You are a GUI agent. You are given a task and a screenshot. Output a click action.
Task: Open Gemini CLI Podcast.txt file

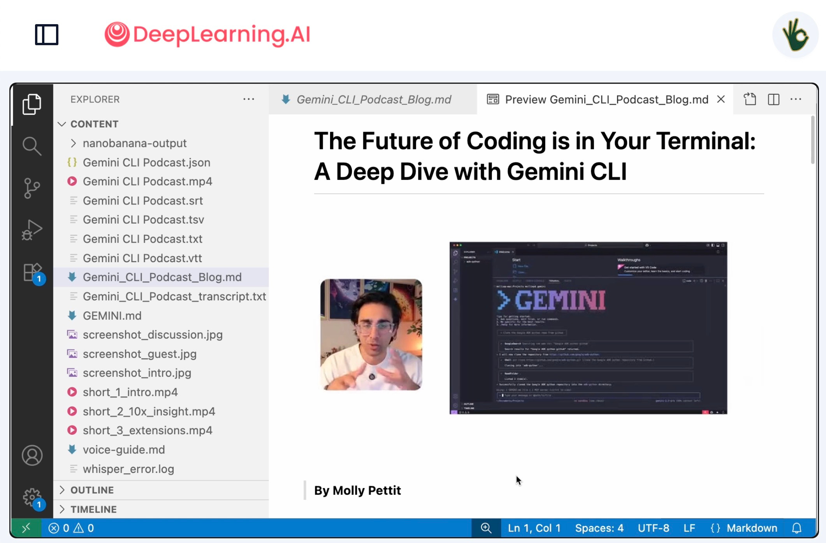(x=161, y=239)
